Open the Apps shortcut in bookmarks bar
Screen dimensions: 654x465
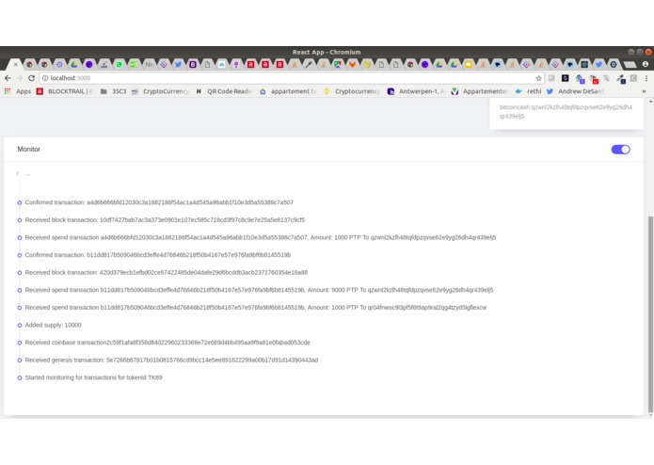tap(18, 91)
